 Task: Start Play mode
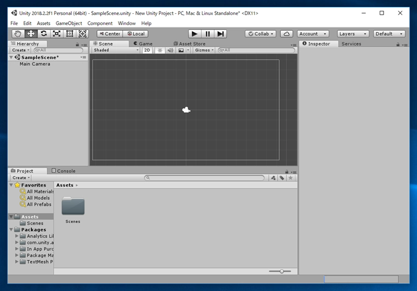click(195, 34)
